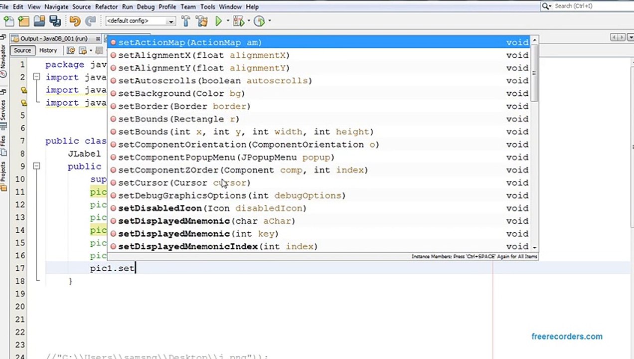Click the Build Project hammer icon
Image resolution: width=634 pixels, height=359 pixels.
point(186,21)
